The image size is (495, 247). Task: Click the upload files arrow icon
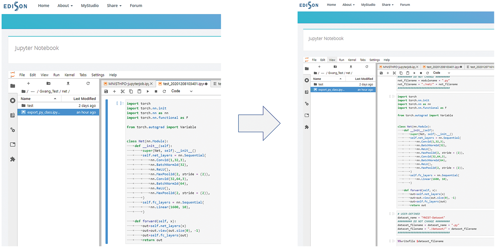[68, 83]
